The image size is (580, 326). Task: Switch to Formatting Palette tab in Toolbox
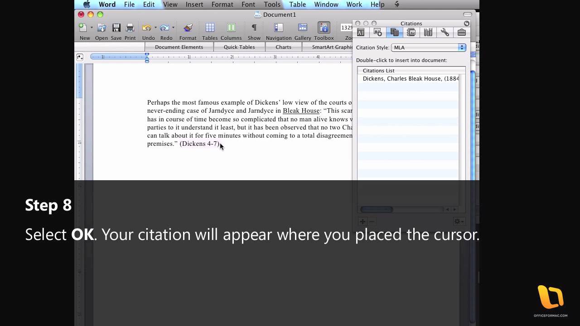click(361, 32)
